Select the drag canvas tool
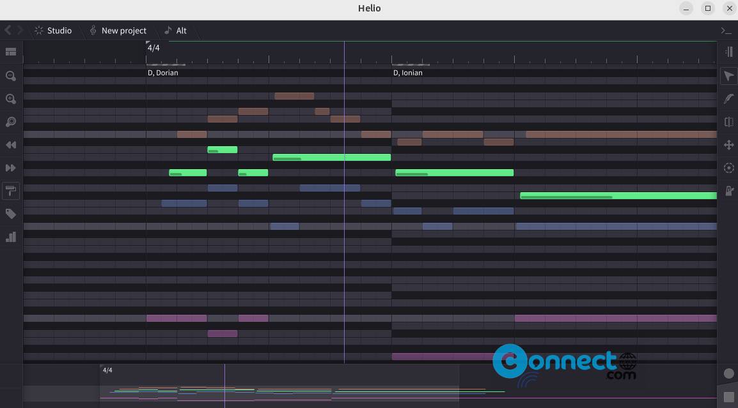Screen dimensions: 738x408 tap(729, 145)
